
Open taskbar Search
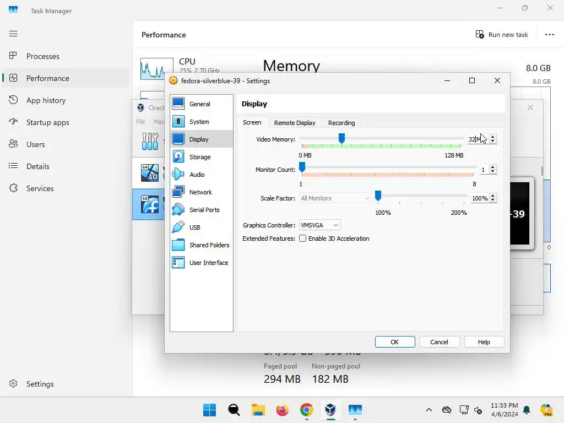(234, 410)
